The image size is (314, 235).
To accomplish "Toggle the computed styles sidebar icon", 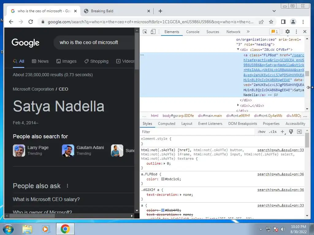I will coord(299,132).
